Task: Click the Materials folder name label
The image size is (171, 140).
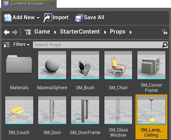Action: [19, 88]
